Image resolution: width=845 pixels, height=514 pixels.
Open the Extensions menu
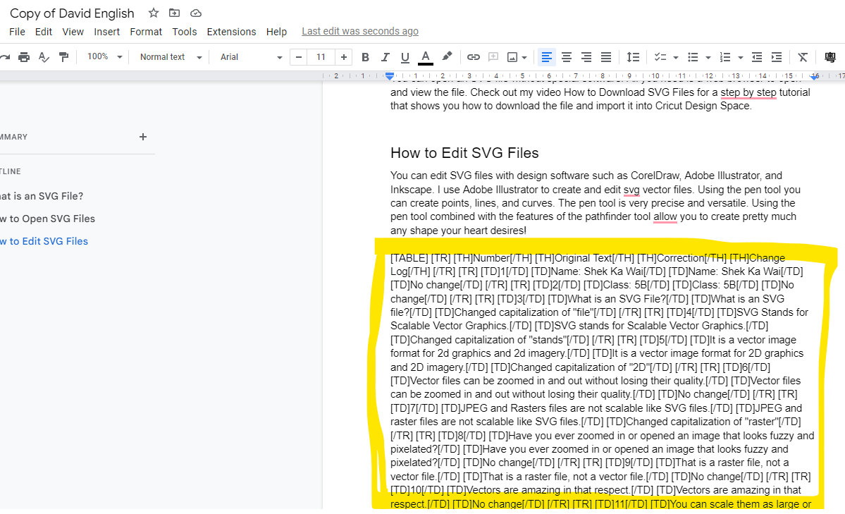[x=231, y=32]
